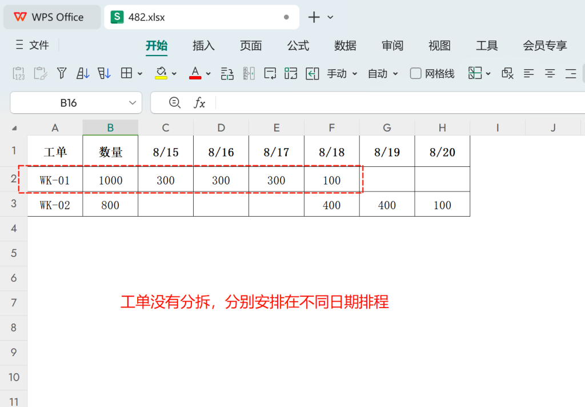Image resolution: width=585 pixels, height=407 pixels.
Task: Click the align right icon
Action: click(571, 74)
